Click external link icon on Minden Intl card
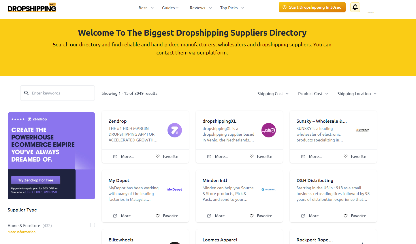This screenshot has width=416, height=244. [209, 216]
